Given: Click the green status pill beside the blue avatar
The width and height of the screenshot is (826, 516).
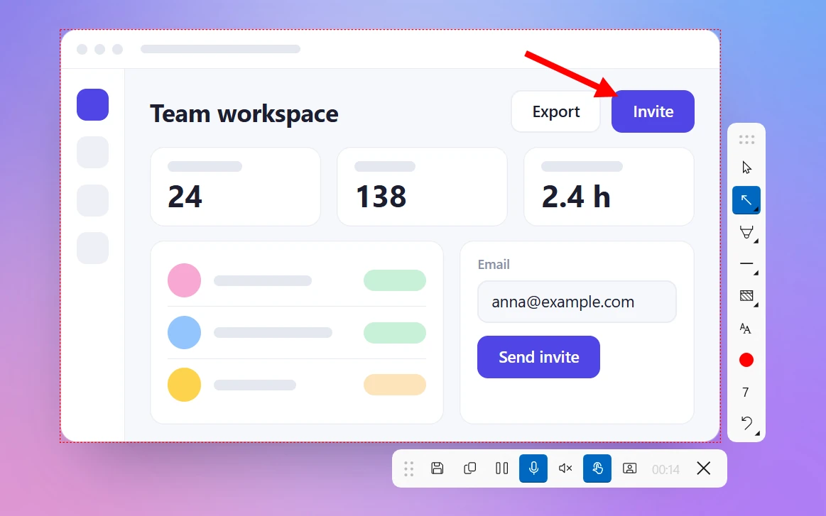Looking at the screenshot, I should click(395, 333).
